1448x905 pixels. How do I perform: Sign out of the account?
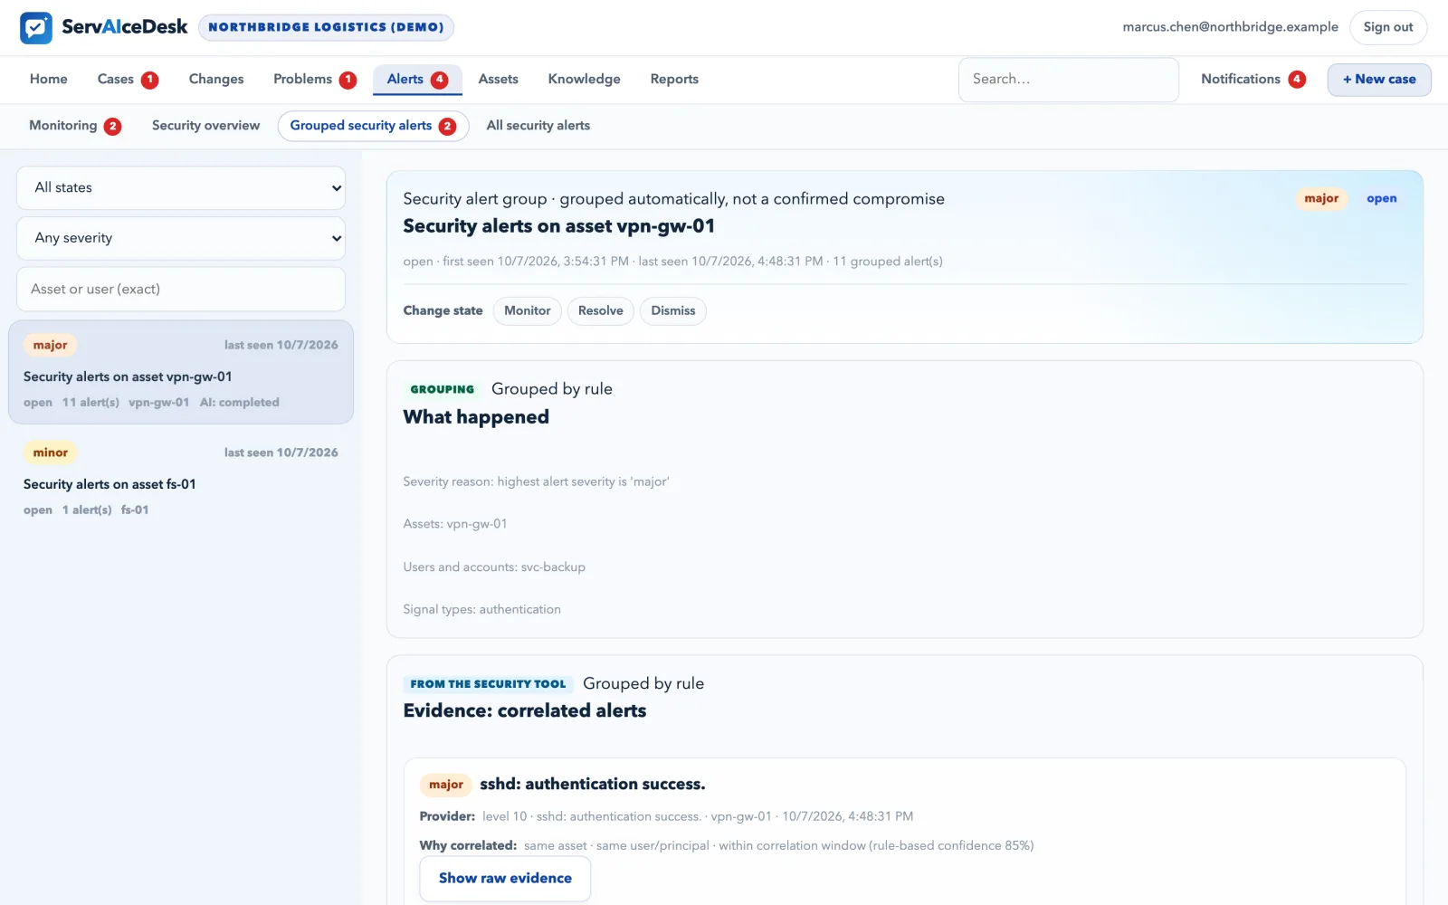click(1387, 27)
